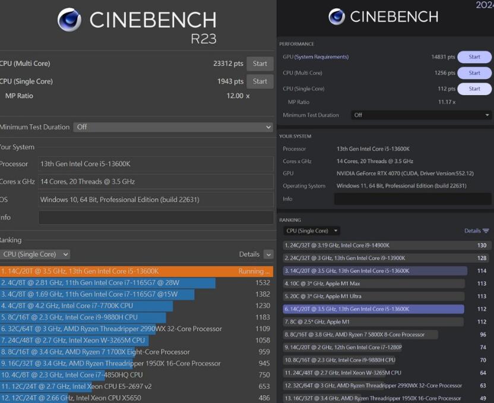Click the Cores x GHz field in Cinebench R23
The image size is (494, 403).
156,182
